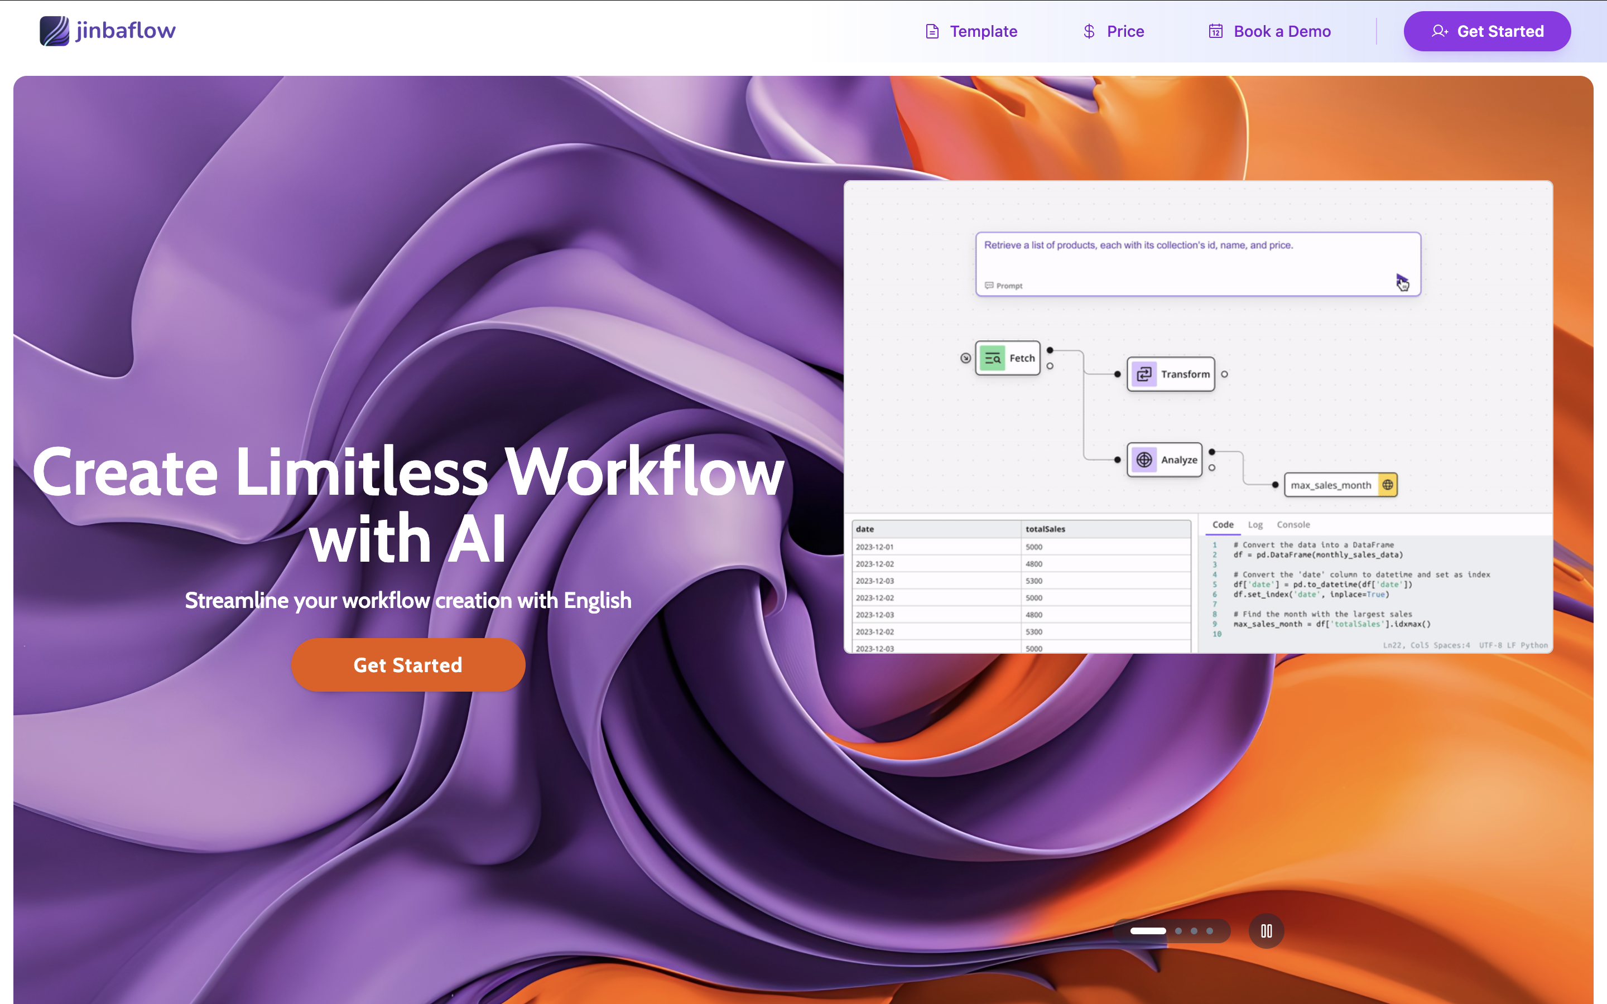Click the orange Get Started hero button
This screenshot has height=1004, width=1607.
coord(408,665)
